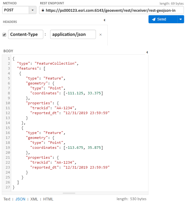The width and height of the screenshot is (185, 202).
Task: Click coordinate value -111.125 on line 8
Action: click(x=75, y=93)
